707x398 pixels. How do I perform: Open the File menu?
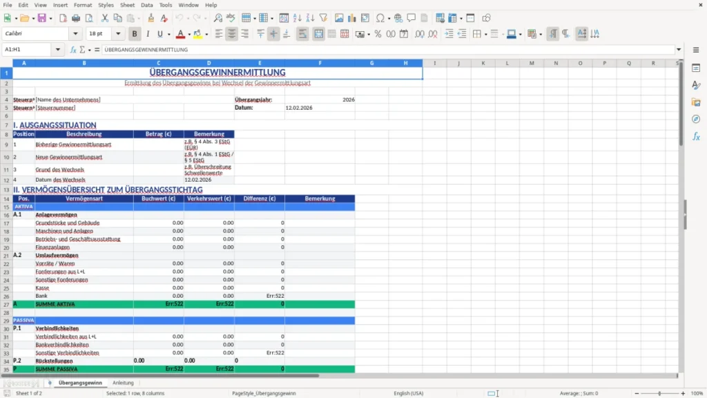(x=8, y=5)
